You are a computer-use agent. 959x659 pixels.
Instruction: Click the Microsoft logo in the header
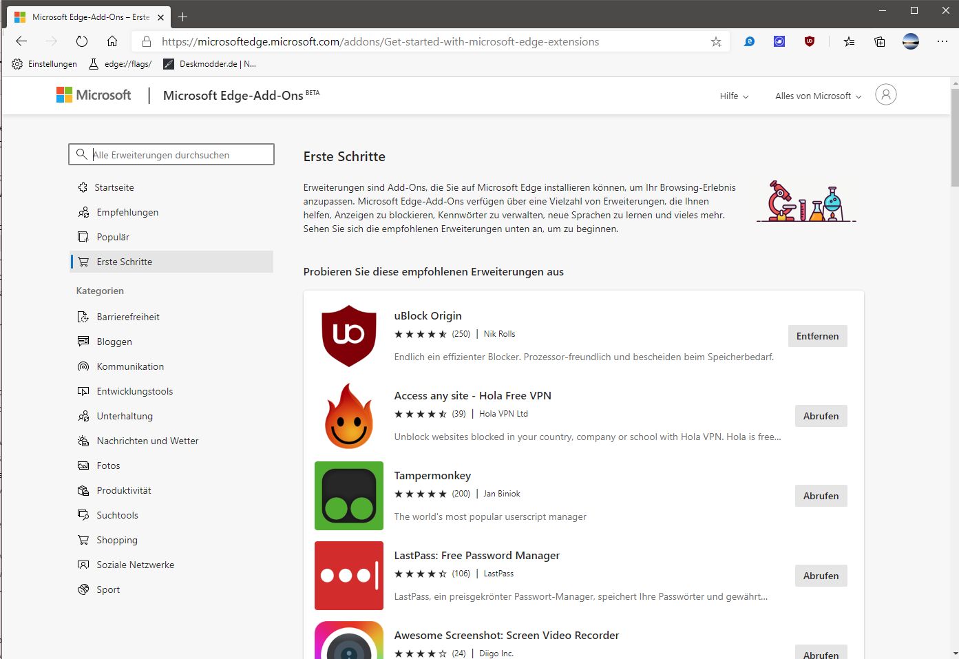tap(94, 95)
